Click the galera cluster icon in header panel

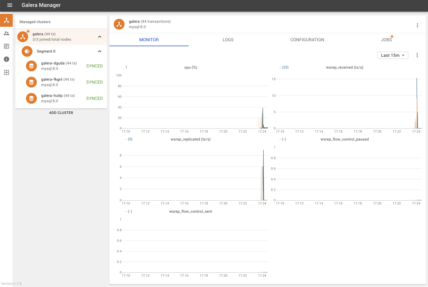point(119,24)
